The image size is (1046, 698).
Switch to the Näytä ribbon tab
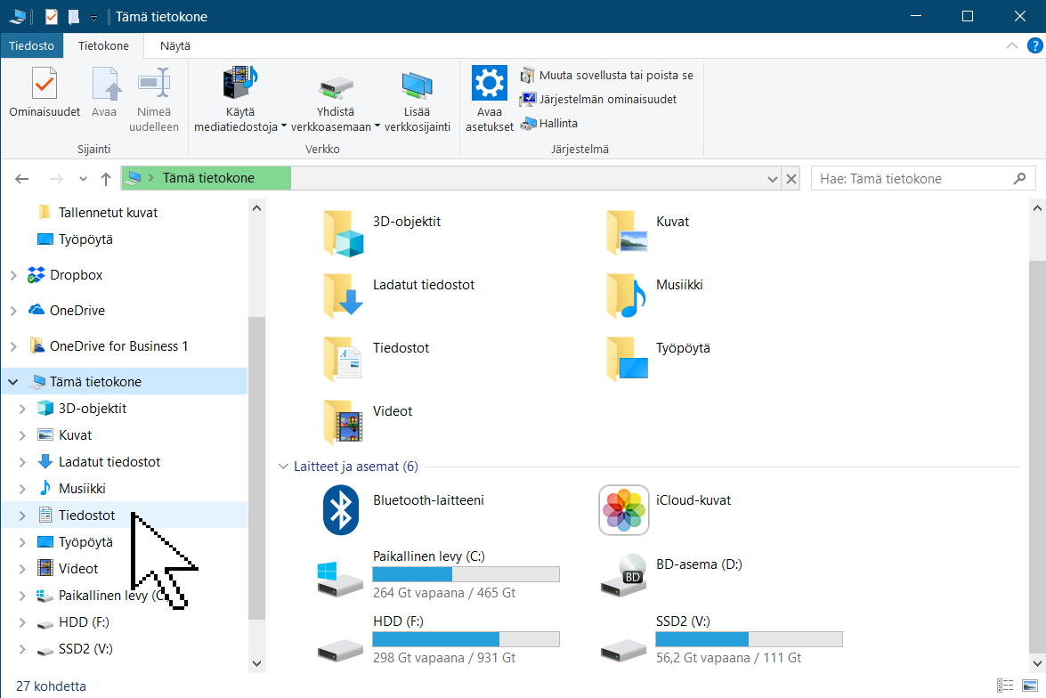click(x=174, y=45)
